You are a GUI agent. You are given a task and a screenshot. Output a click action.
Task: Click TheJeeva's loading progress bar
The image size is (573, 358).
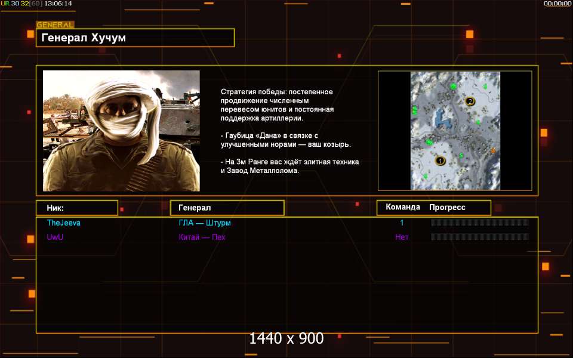479,223
